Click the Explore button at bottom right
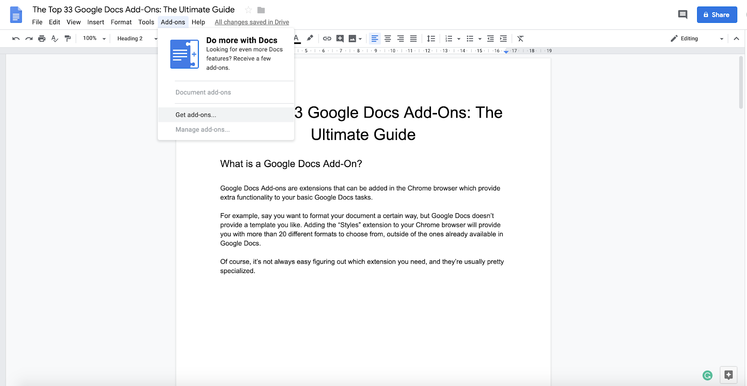Screen dimensions: 747x386 (728, 374)
